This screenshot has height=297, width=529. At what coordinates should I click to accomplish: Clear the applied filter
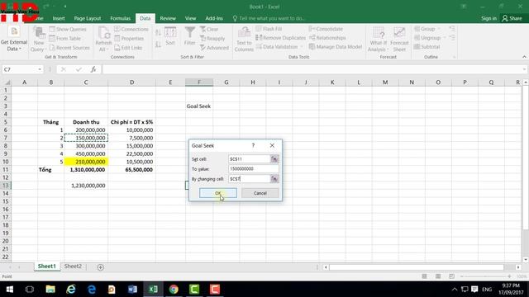click(209, 30)
